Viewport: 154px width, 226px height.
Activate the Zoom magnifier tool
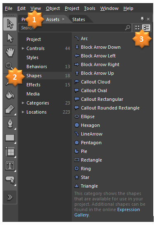coord(9,66)
